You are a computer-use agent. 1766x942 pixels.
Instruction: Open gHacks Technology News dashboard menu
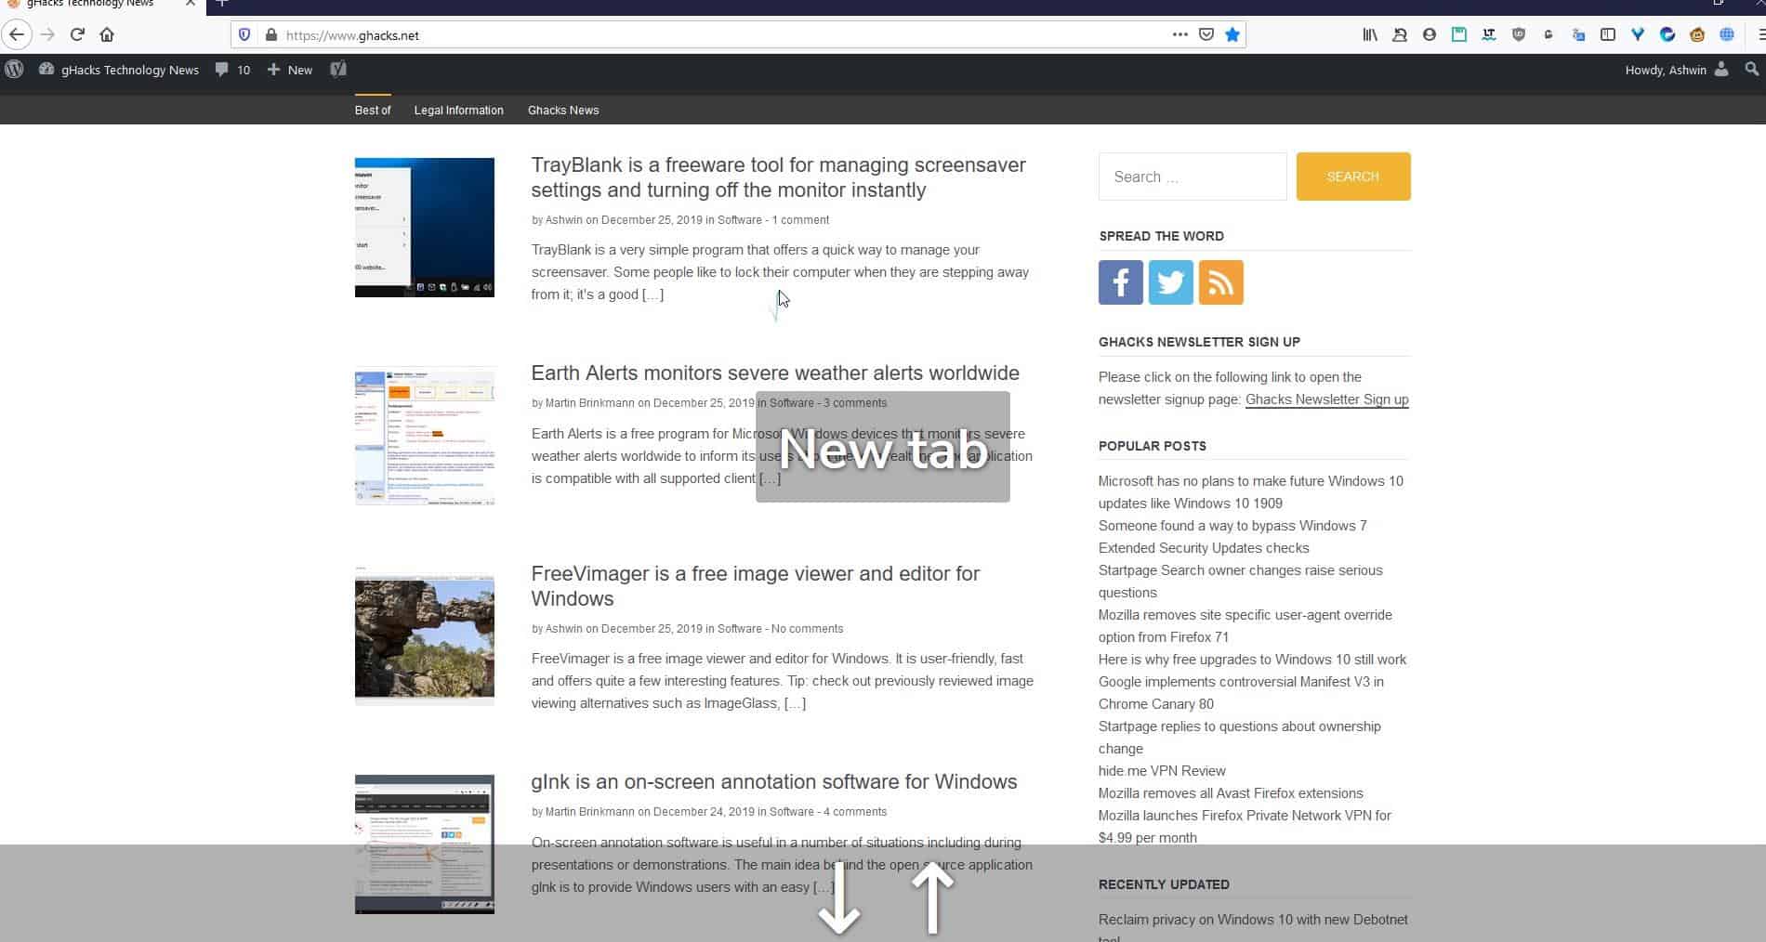[118, 70]
